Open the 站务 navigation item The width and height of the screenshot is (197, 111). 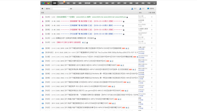[x=137, y=3]
